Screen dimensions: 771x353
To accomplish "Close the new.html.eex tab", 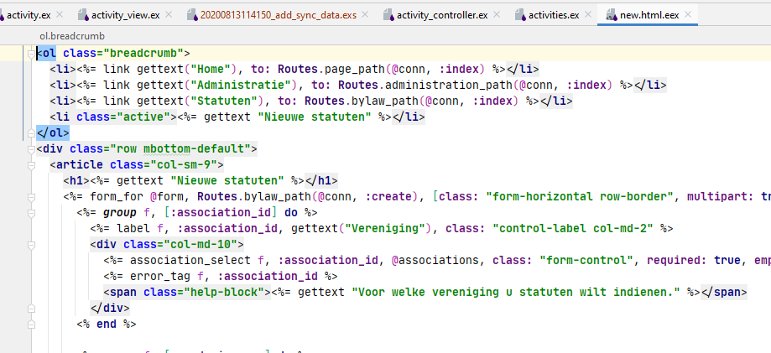I will coord(688,15).
